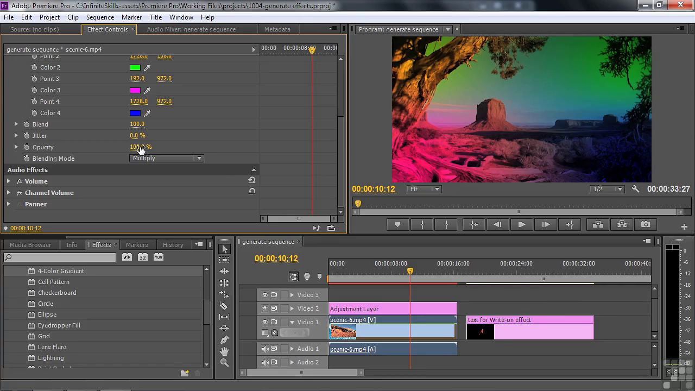Expand the Channel Volume effect
Screen dimensions: 695x391
point(9,193)
